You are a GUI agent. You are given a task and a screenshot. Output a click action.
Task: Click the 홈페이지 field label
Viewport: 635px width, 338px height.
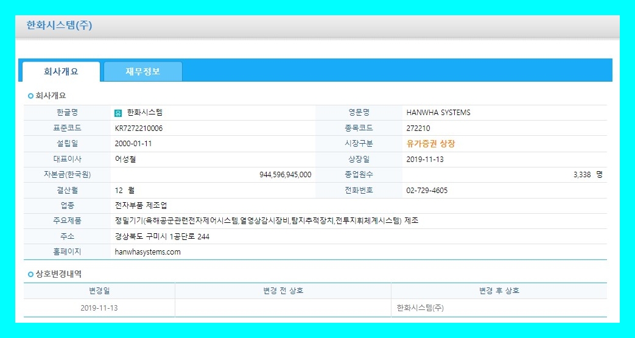(67, 252)
